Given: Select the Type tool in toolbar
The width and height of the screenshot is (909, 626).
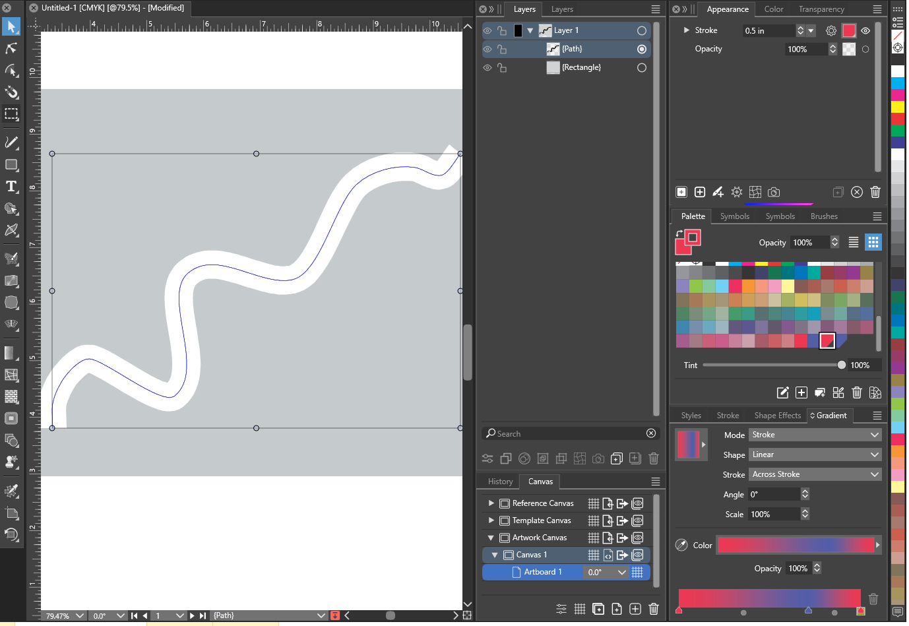Looking at the screenshot, I should (x=11, y=187).
